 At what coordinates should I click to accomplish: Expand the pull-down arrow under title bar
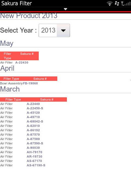coord(65,9)
